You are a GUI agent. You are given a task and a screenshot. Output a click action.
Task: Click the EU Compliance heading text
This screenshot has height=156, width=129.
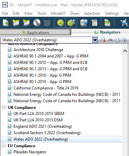(21, 146)
